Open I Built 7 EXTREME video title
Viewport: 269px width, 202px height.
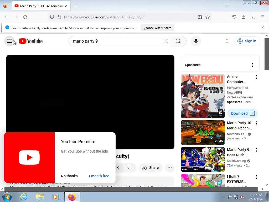click(236, 179)
